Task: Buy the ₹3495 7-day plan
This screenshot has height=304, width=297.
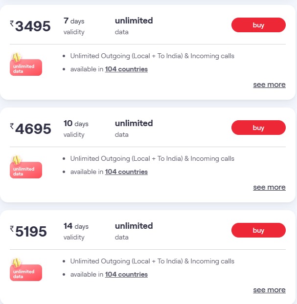Action: click(258, 25)
